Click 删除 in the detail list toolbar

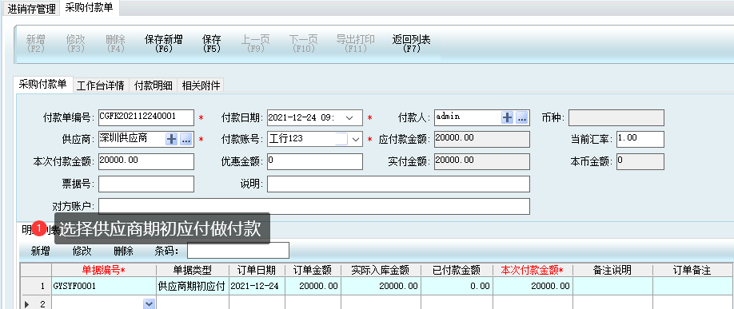tap(124, 251)
